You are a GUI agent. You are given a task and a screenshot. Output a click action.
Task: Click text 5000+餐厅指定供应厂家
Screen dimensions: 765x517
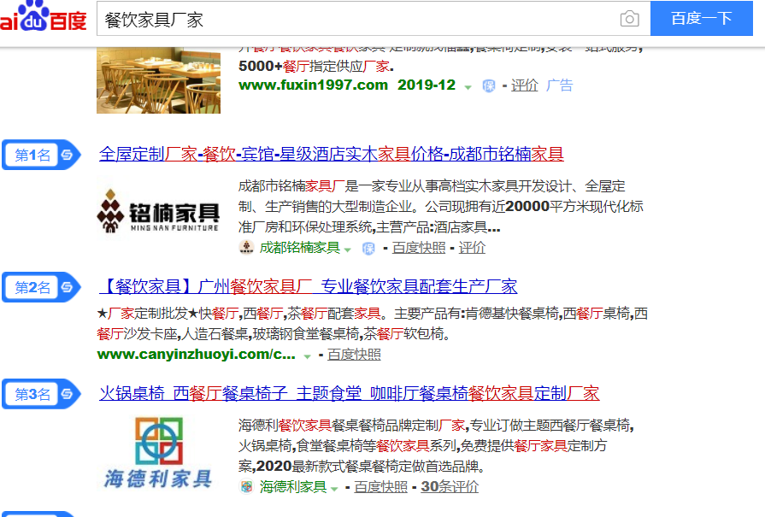tap(315, 66)
